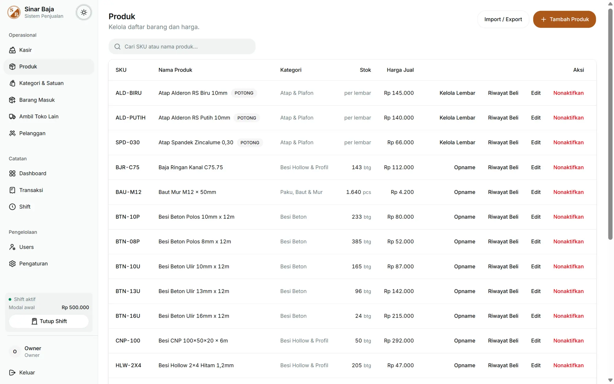Focus the Cari SKU atau nama produk field

coord(182,47)
